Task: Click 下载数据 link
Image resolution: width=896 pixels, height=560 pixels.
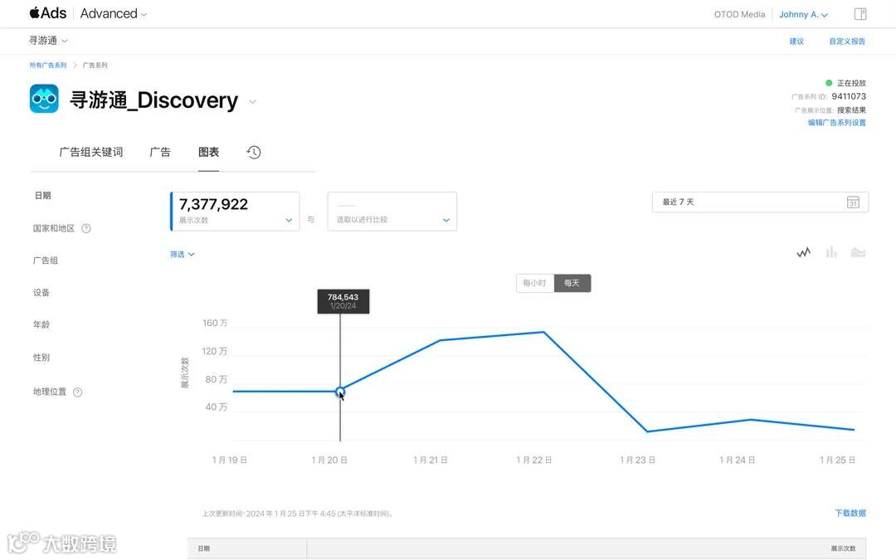Action: click(850, 514)
